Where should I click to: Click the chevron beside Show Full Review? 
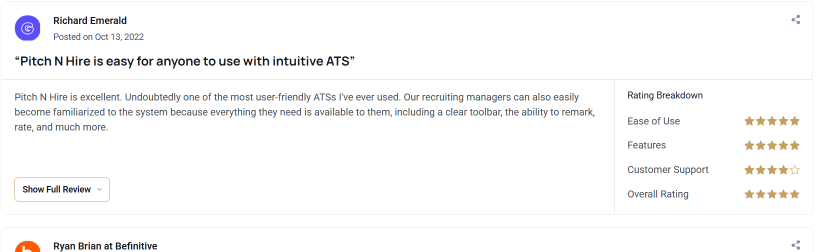tap(99, 189)
